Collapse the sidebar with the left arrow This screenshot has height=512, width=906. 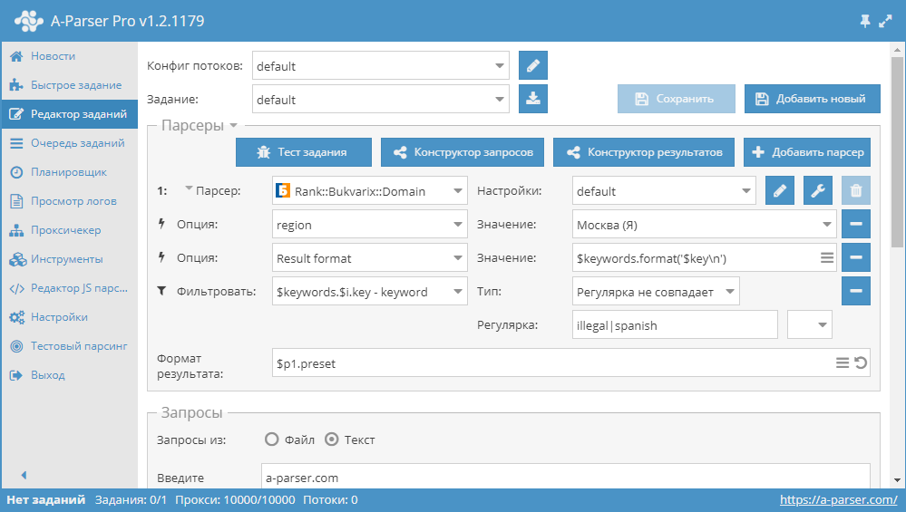24,475
